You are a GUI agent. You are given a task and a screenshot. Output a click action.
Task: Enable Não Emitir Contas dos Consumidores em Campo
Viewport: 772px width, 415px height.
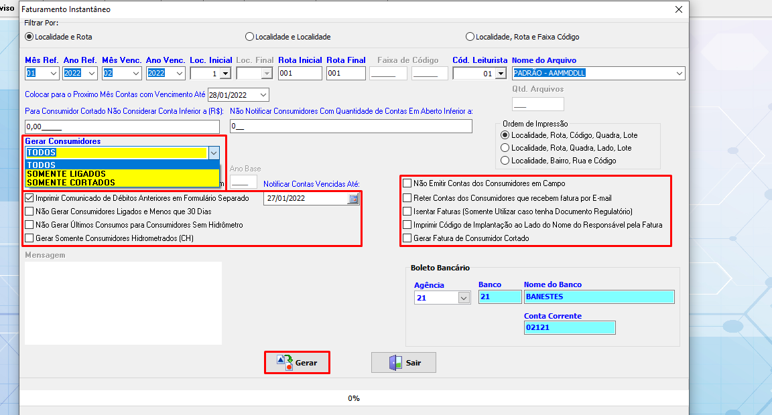[x=407, y=183]
